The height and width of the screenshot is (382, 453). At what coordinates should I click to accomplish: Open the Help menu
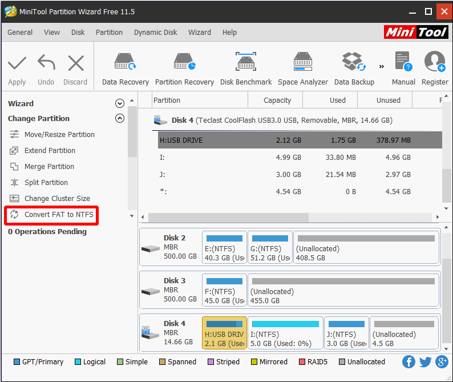(x=229, y=33)
